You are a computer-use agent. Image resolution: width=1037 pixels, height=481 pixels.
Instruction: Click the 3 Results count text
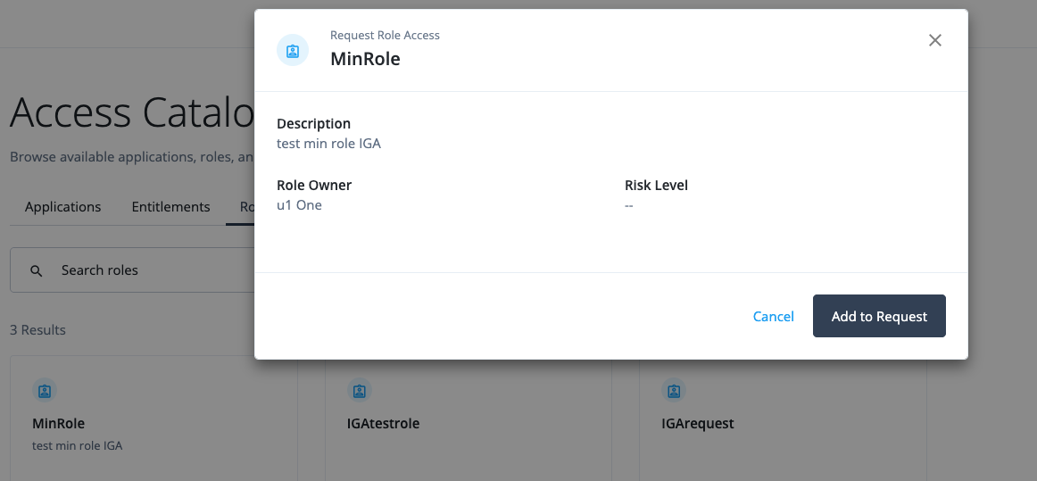[37, 330]
